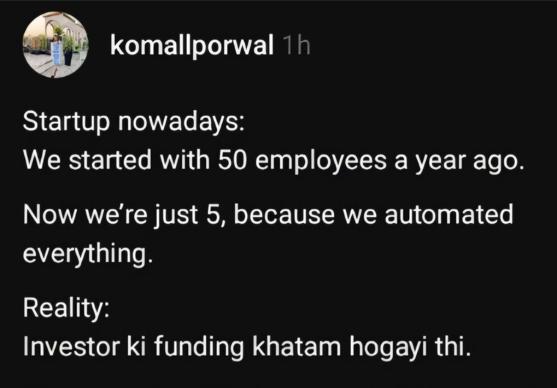Open komallporwal's profile picture
This screenshot has height=388, width=557.
[x=55, y=45]
